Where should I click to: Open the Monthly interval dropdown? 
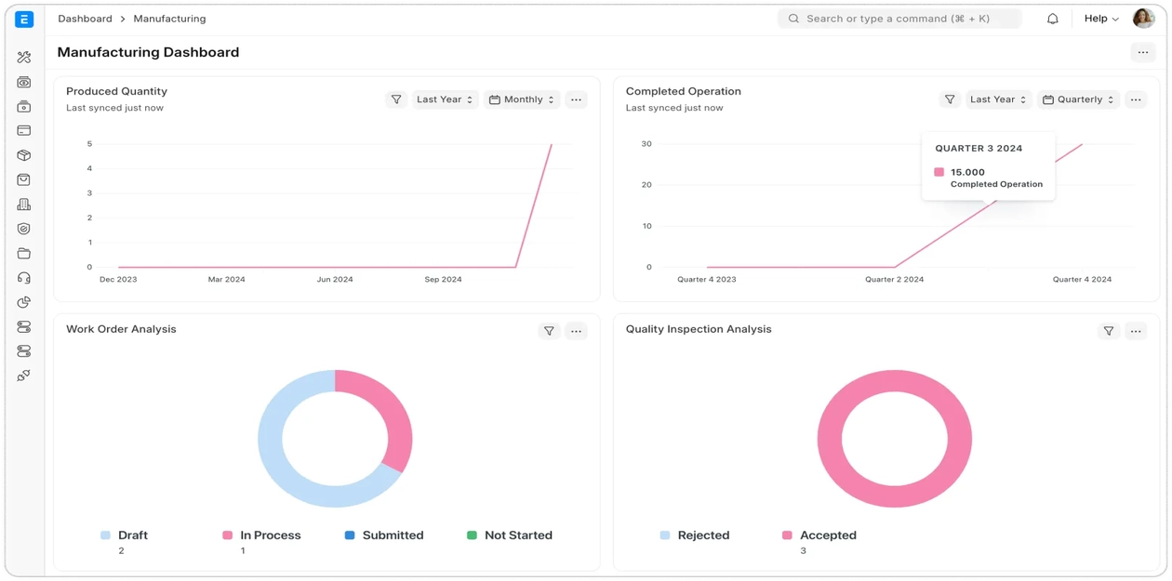tap(522, 99)
